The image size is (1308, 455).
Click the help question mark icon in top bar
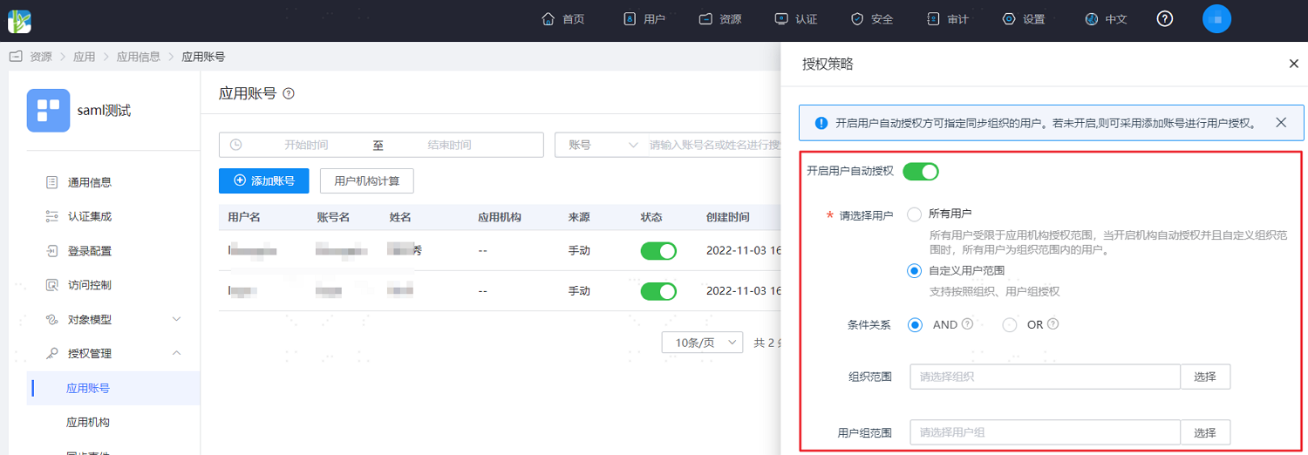[1164, 19]
